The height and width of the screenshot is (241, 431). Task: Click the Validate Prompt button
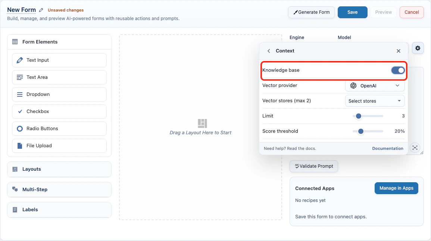pyautogui.click(x=313, y=166)
